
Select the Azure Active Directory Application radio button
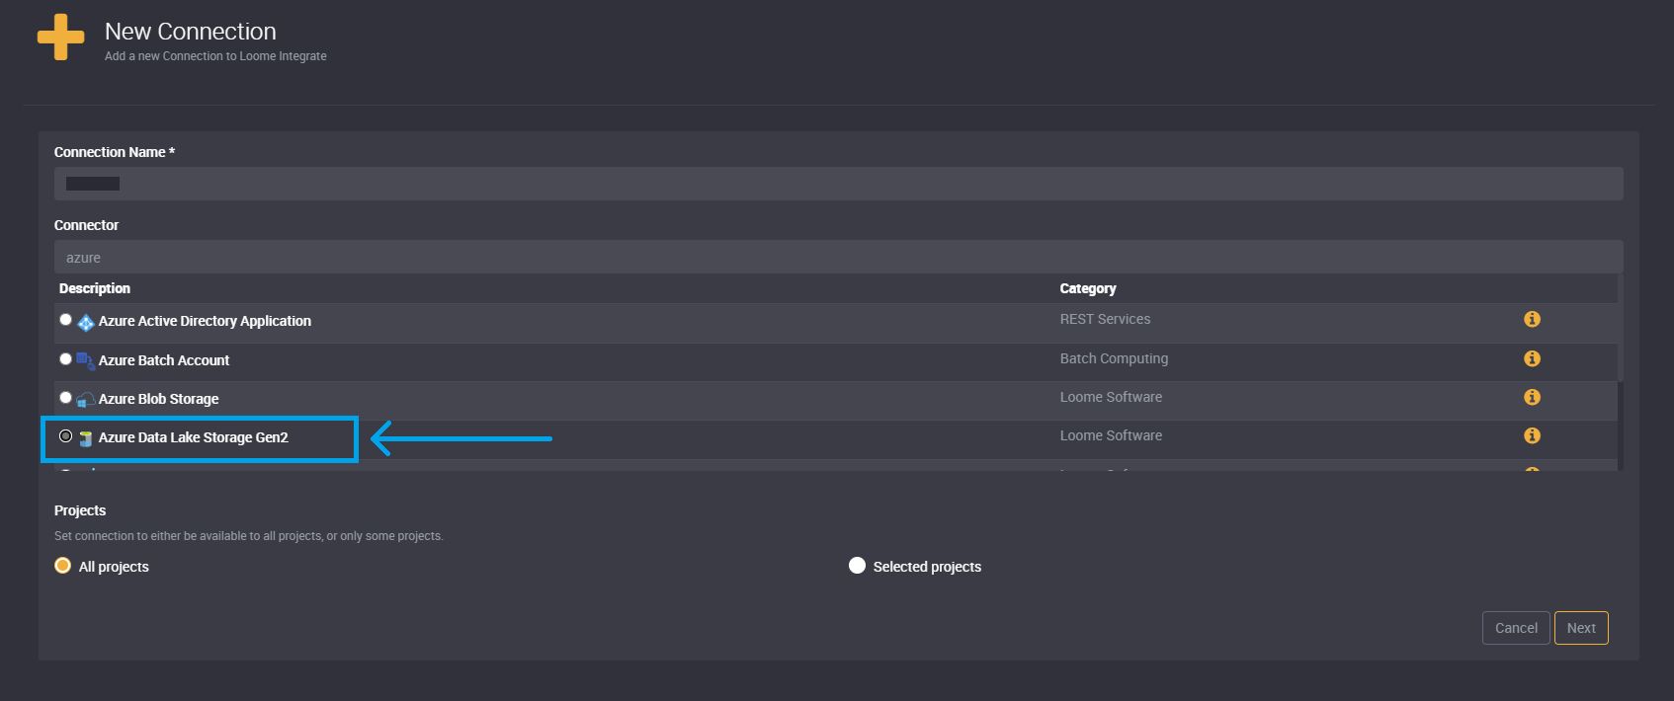pyautogui.click(x=65, y=319)
